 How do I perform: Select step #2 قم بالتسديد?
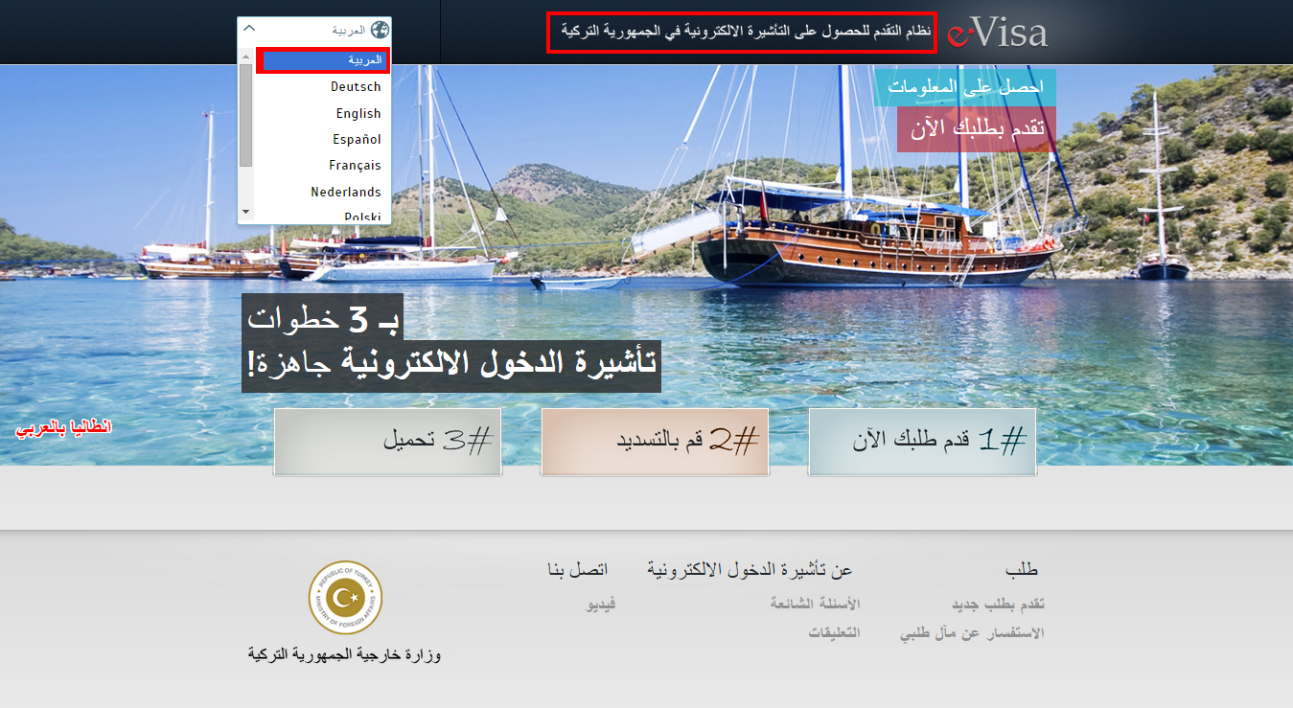[655, 442]
